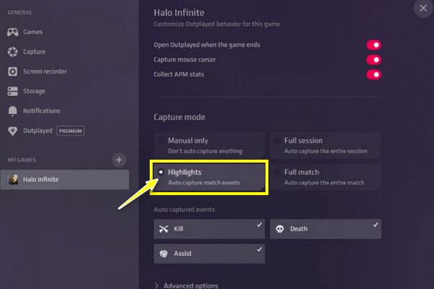Viewport: 434px width, 289px height.
Task: Disable Capture mouse cursor switch
Action: click(x=373, y=59)
